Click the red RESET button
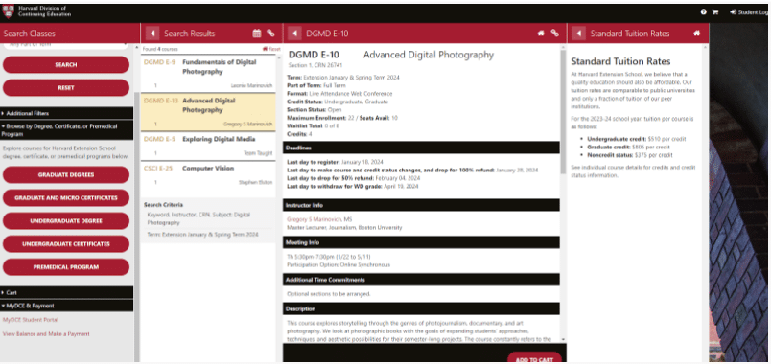This screenshot has width=771, height=364. click(66, 88)
